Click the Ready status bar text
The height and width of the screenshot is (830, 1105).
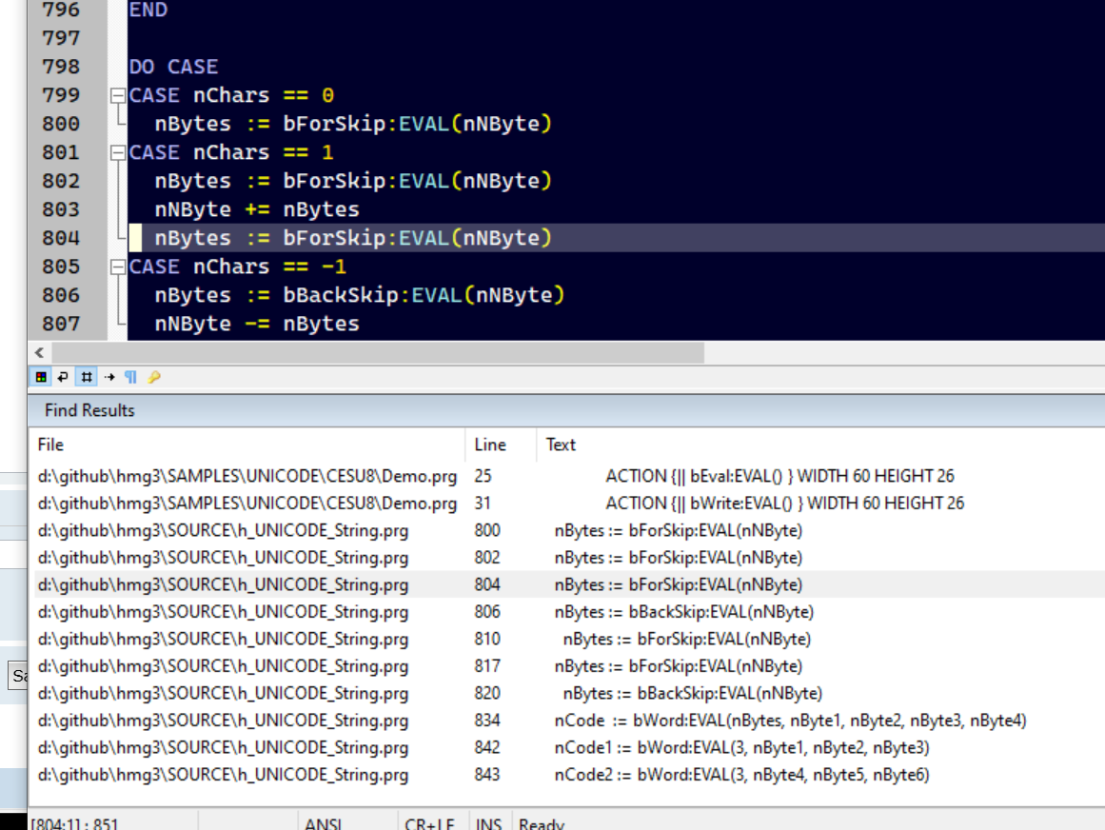pyautogui.click(x=542, y=823)
